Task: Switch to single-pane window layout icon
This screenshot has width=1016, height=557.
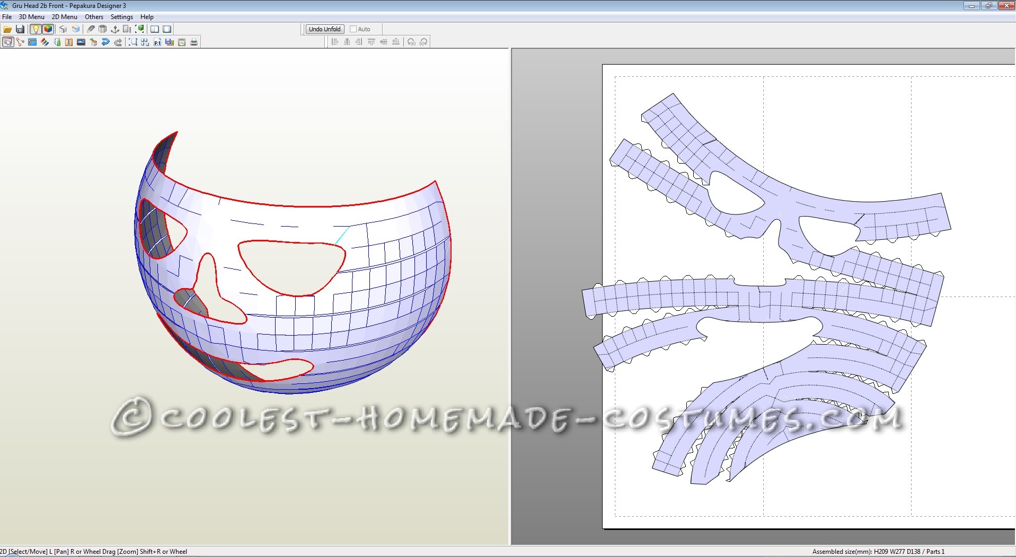Action: pyautogui.click(x=167, y=29)
